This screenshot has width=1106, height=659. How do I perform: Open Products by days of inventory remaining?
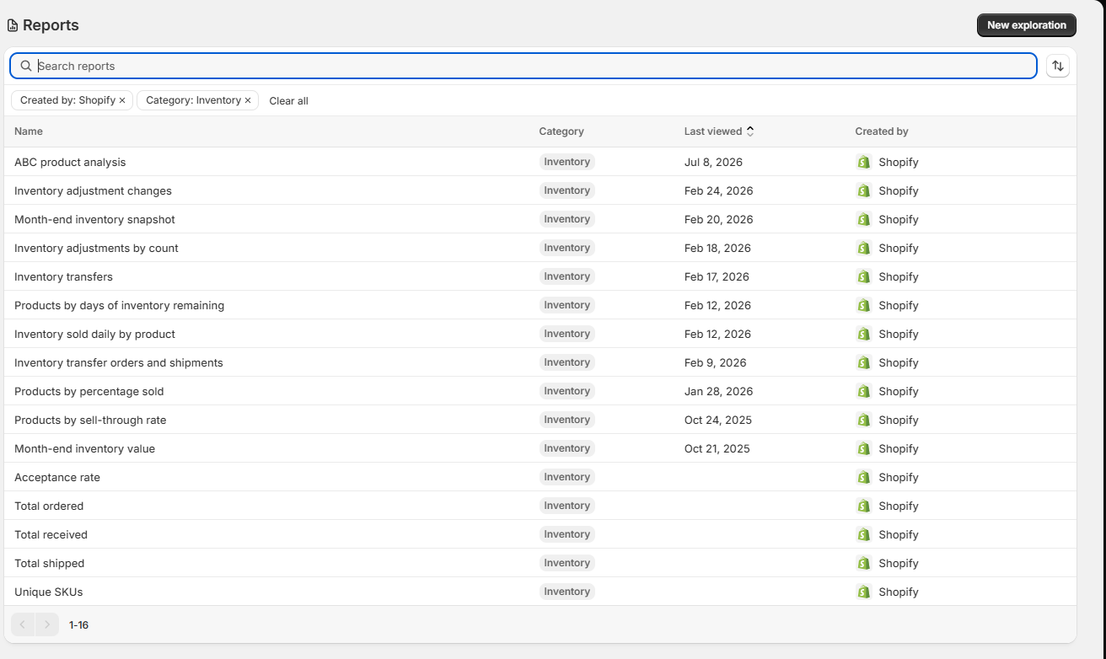pyautogui.click(x=119, y=305)
